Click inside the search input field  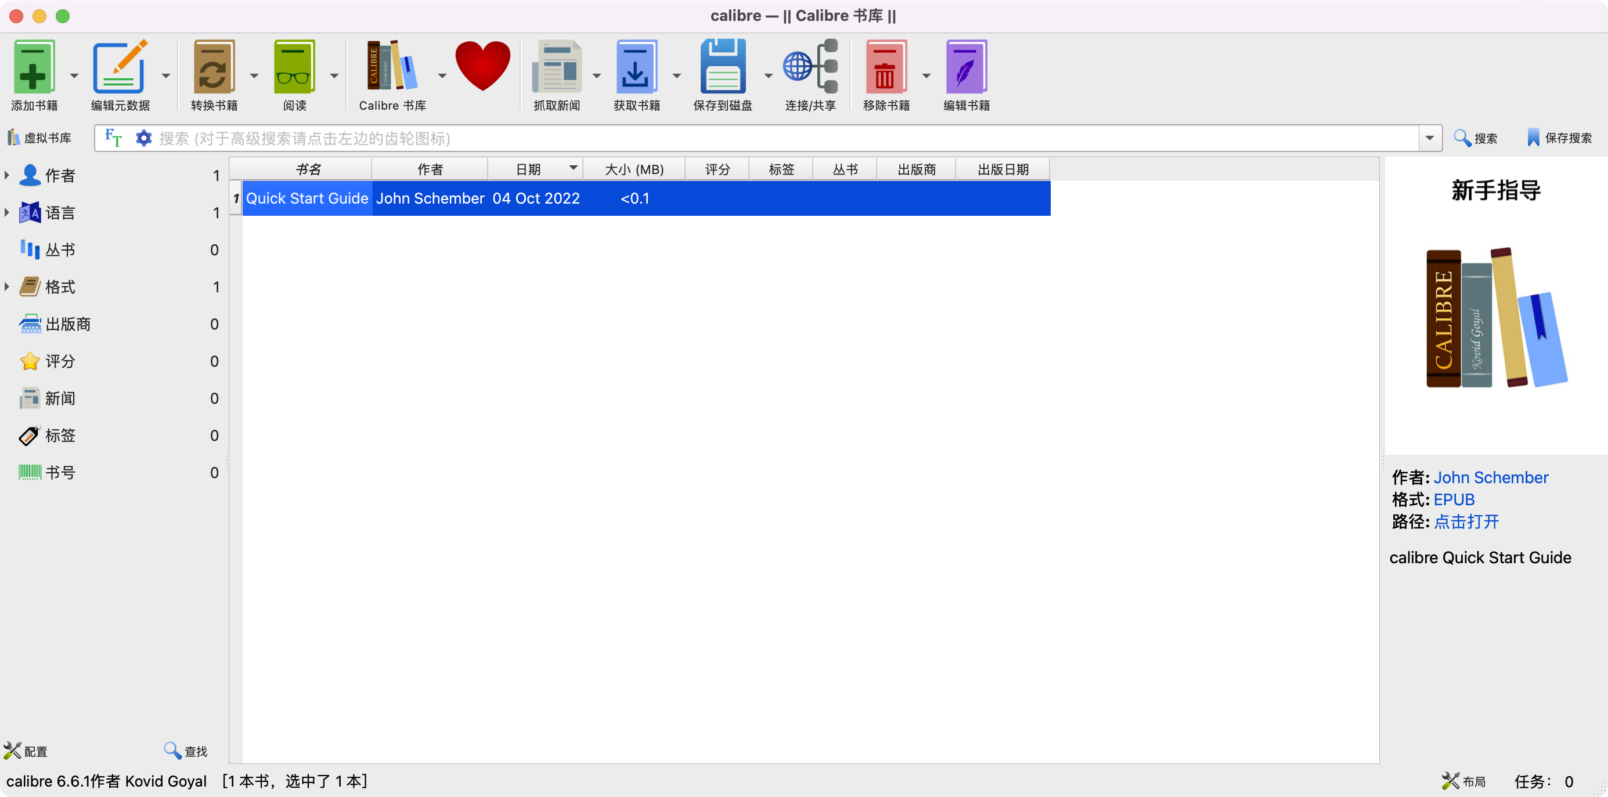point(749,138)
